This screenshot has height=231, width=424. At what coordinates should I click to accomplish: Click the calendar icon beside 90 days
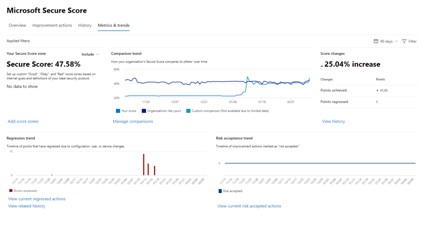click(x=376, y=41)
